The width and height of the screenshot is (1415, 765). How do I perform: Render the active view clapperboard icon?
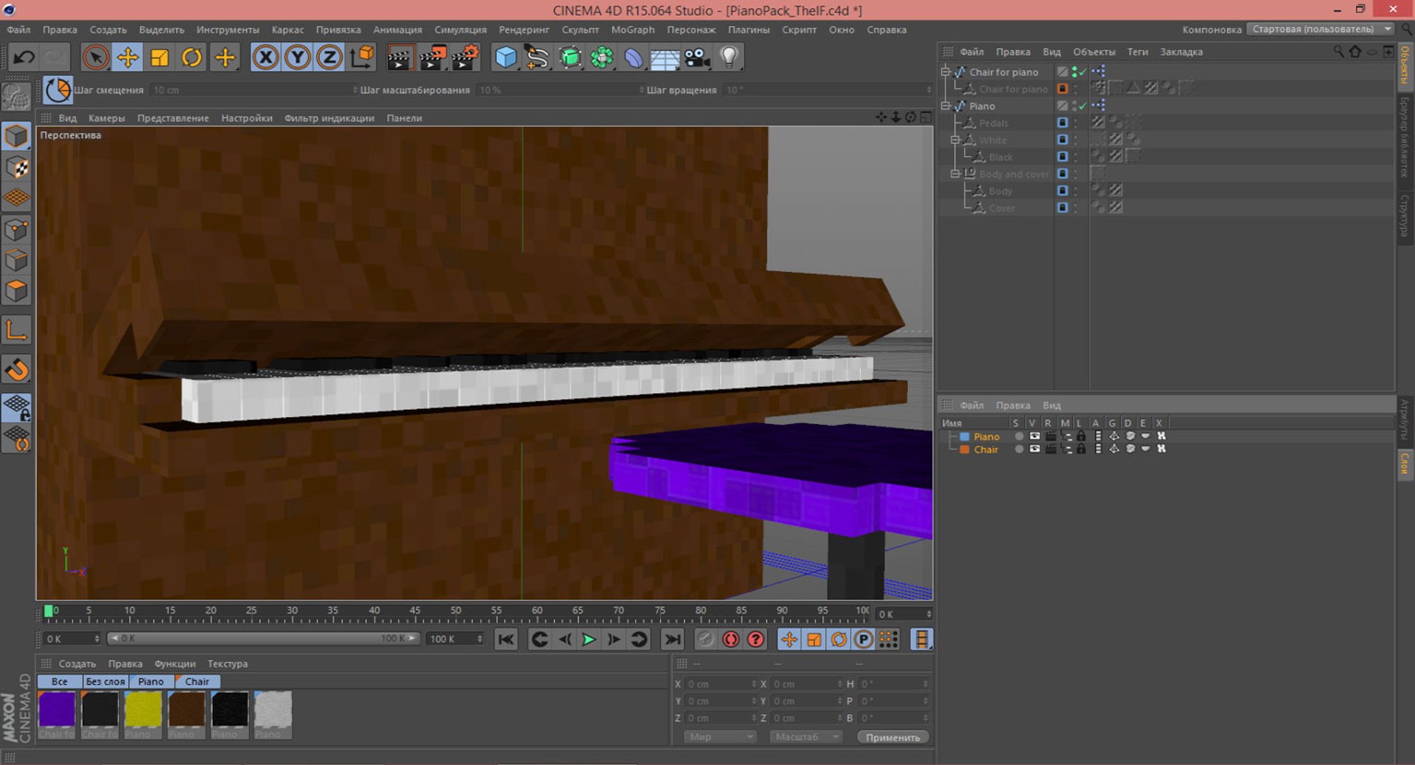[x=400, y=57]
